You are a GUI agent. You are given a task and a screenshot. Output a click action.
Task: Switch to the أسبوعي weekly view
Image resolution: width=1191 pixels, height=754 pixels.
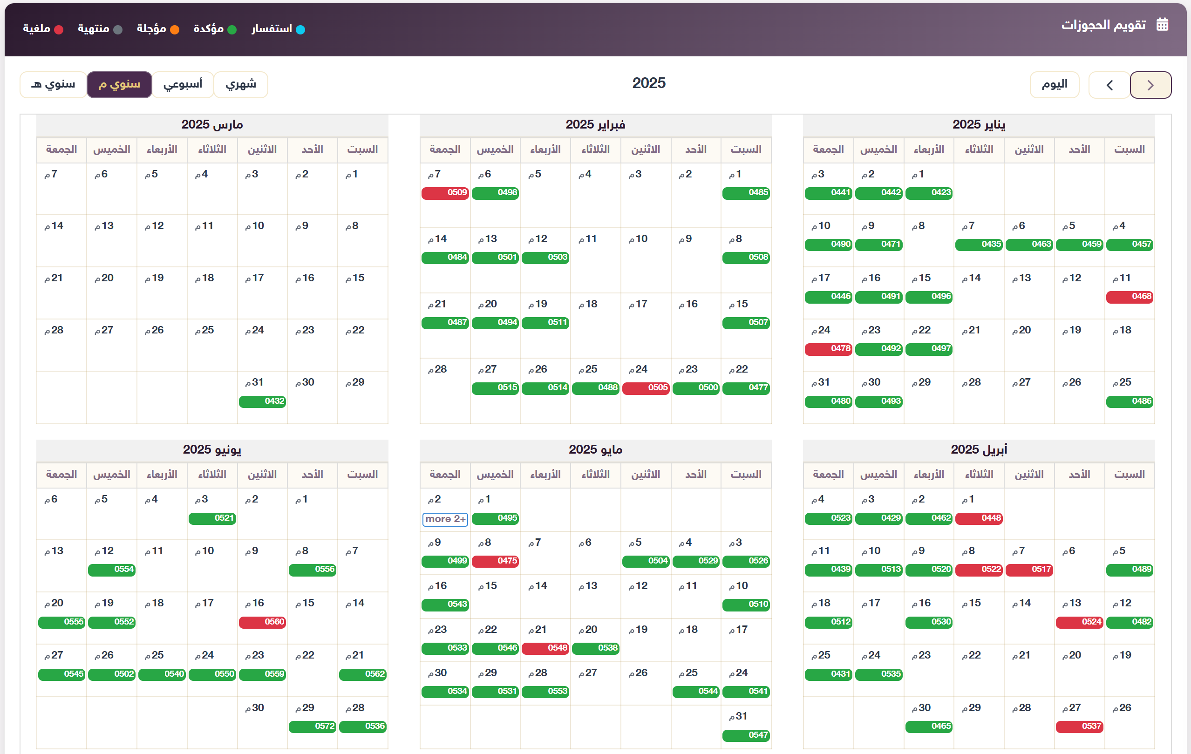183,85
